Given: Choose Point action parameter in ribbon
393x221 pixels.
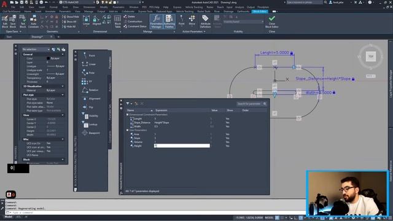Looking at the screenshot, I should (x=182, y=20).
